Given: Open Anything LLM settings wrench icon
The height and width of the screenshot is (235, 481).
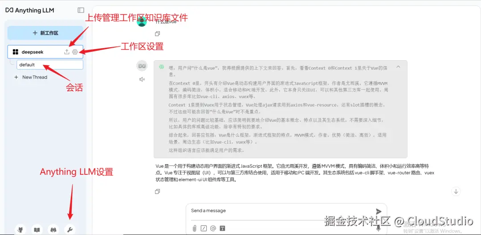Looking at the screenshot, I should (x=69, y=230).
